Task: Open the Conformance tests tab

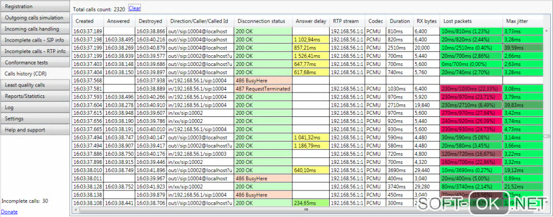Action: pos(35,63)
